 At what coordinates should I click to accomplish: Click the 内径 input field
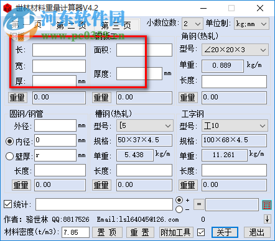click(x=55, y=140)
